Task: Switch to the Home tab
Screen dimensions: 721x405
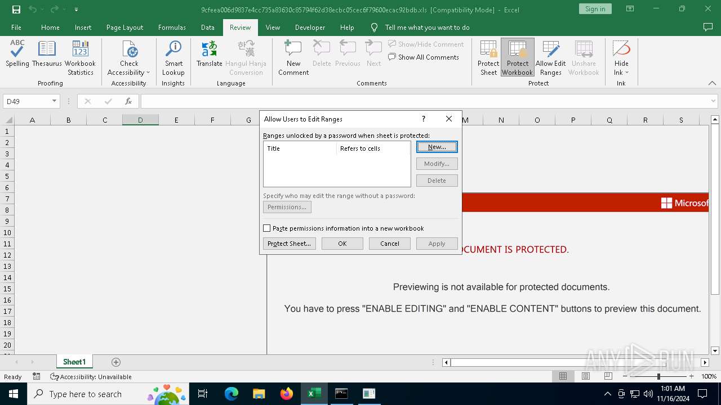Action: click(x=50, y=27)
